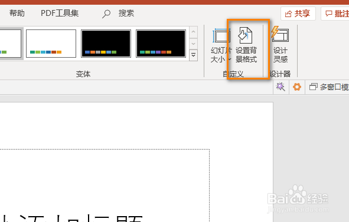This screenshot has width=349, height=222.
Task: Click inside the slide title placeholder
Action: [105, 185]
